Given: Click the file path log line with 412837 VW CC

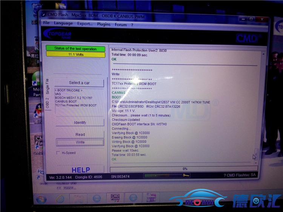Looking at the screenshot, I should point(161,102).
